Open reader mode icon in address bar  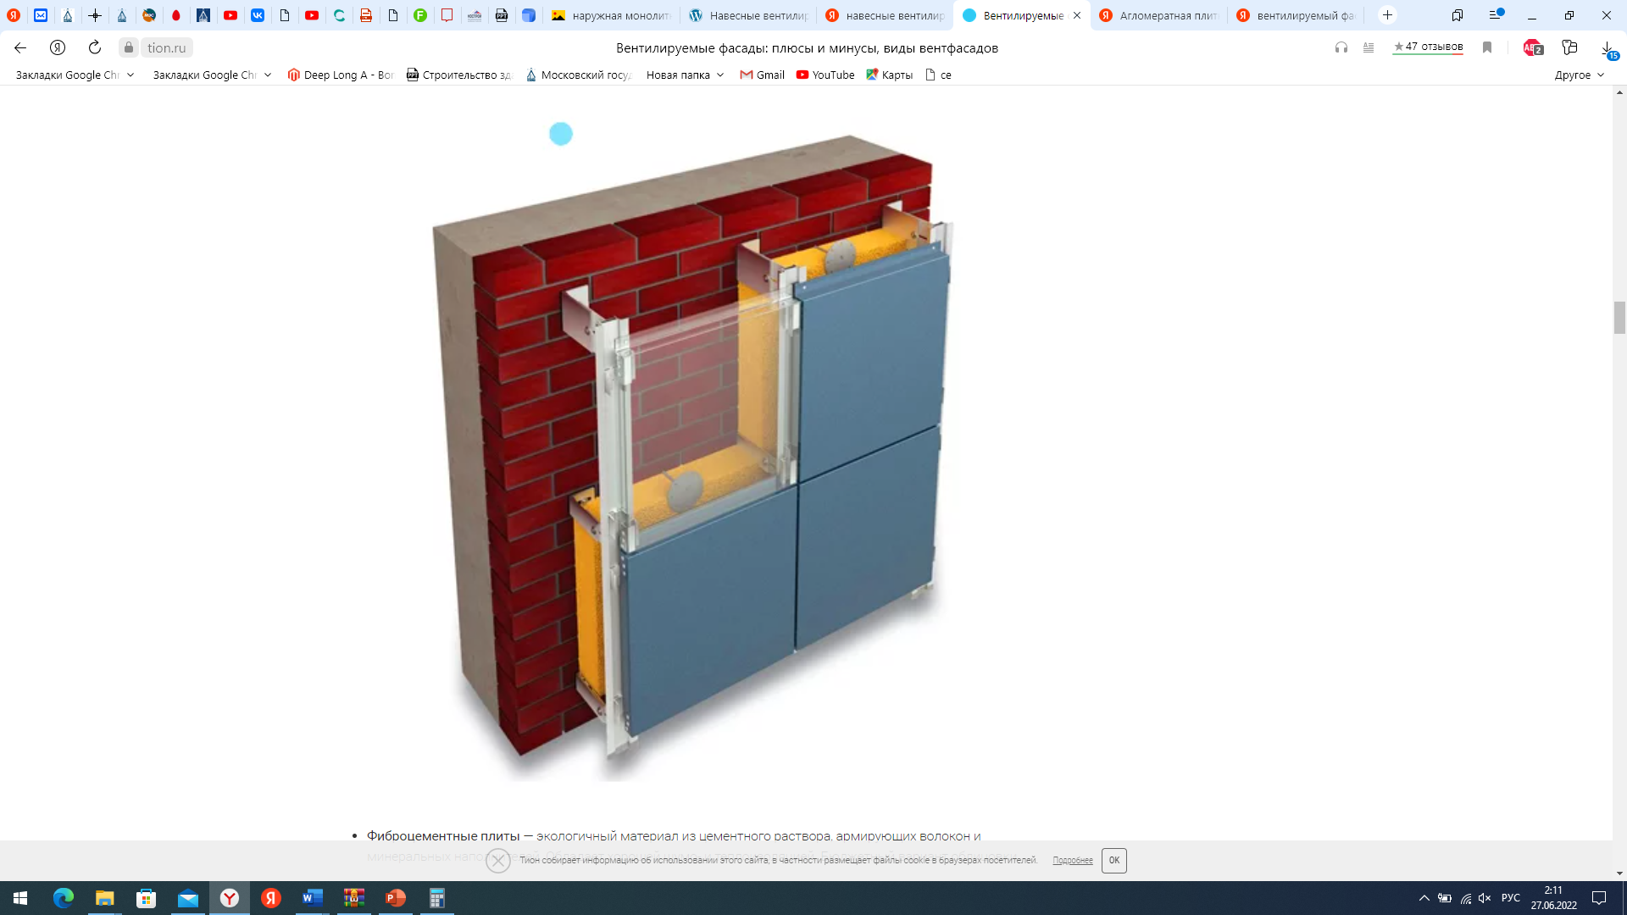[x=1369, y=48]
